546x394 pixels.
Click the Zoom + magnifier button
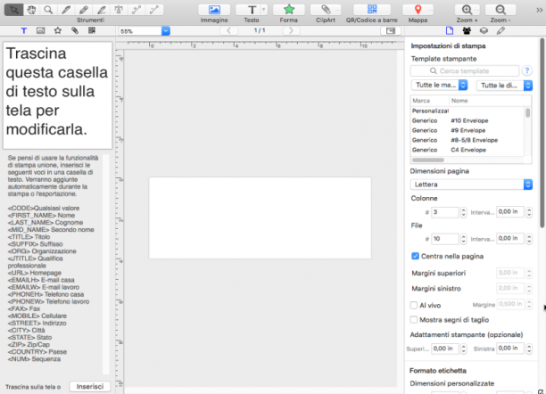pyautogui.click(x=467, y=10)
